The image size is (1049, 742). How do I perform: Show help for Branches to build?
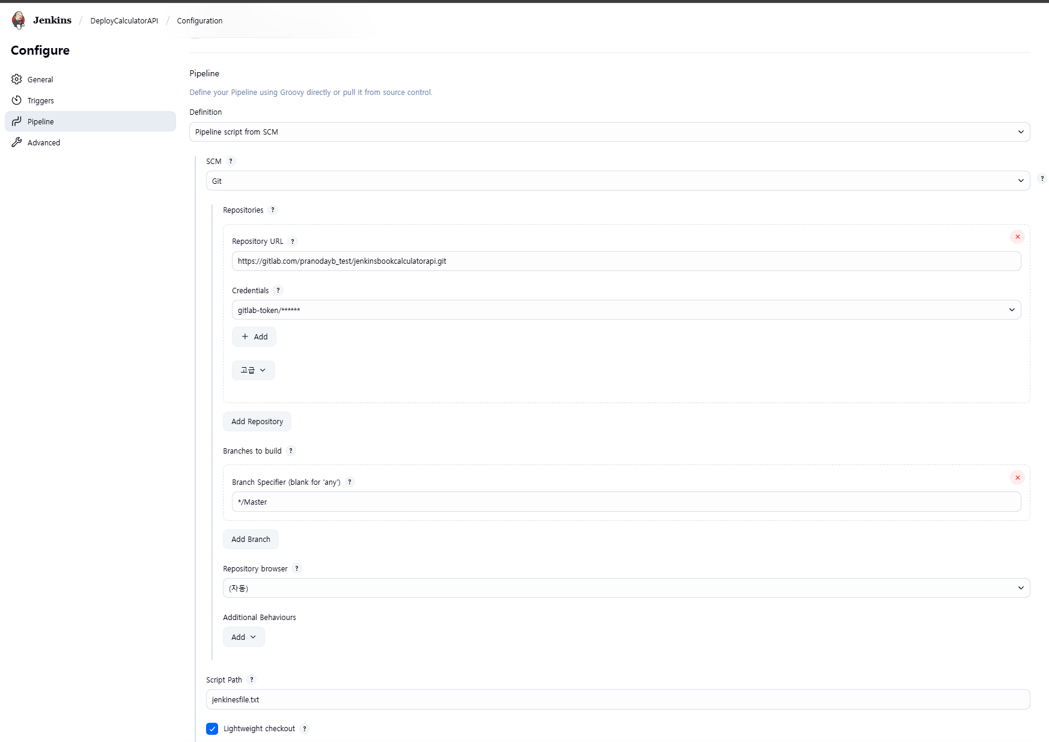291,451
